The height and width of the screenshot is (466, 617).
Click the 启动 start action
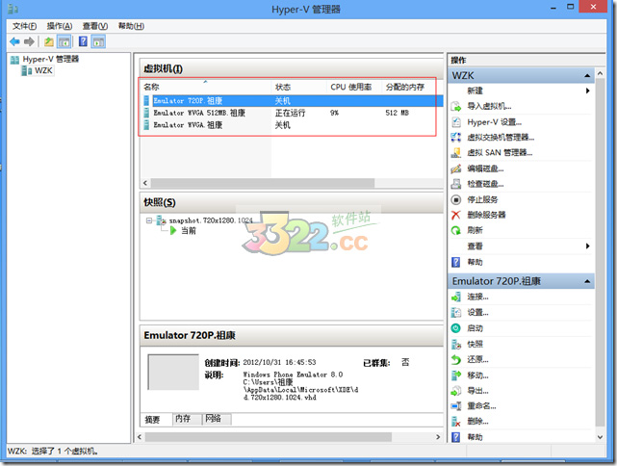tap(475, 328)
